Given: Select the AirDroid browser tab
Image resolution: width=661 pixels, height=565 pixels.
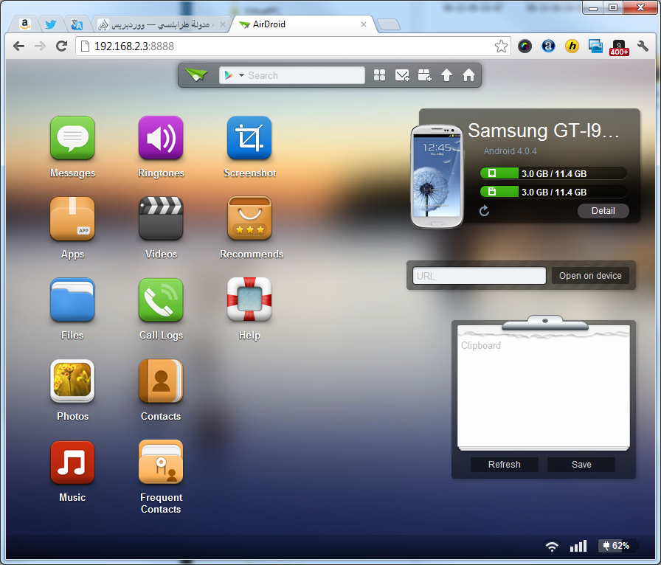Looking at the screenshot, I should tap(303, 24).
